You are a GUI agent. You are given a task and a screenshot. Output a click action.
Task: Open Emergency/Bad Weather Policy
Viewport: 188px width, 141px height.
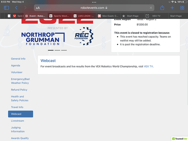tap(20, 81)
